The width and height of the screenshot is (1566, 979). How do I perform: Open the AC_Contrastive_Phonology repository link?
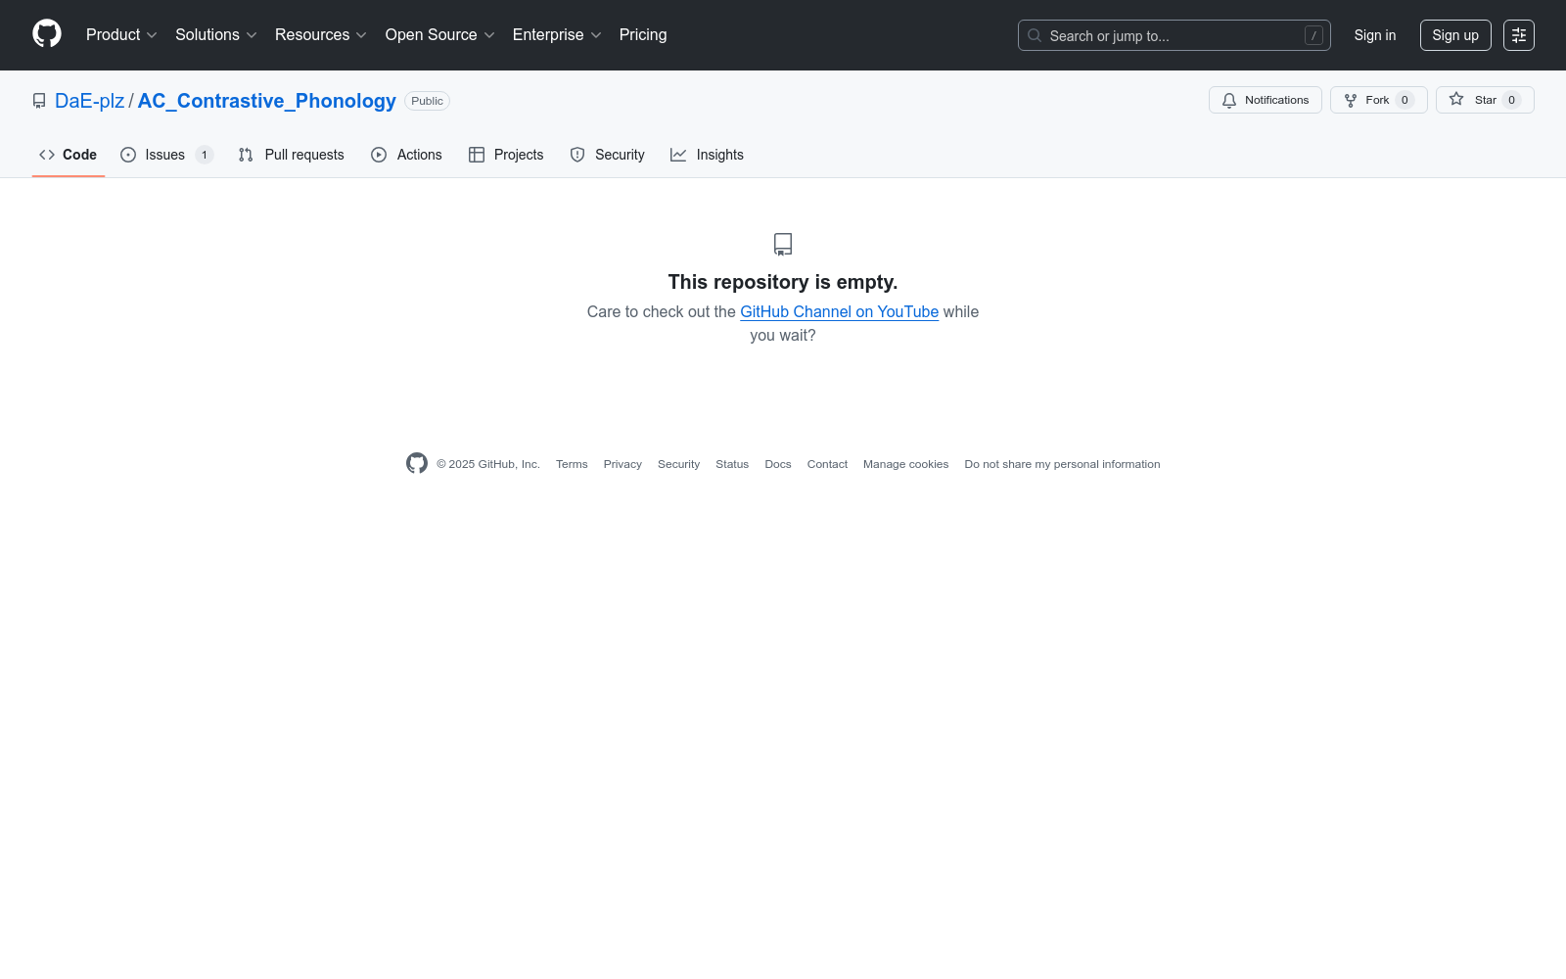pos(266,101)
